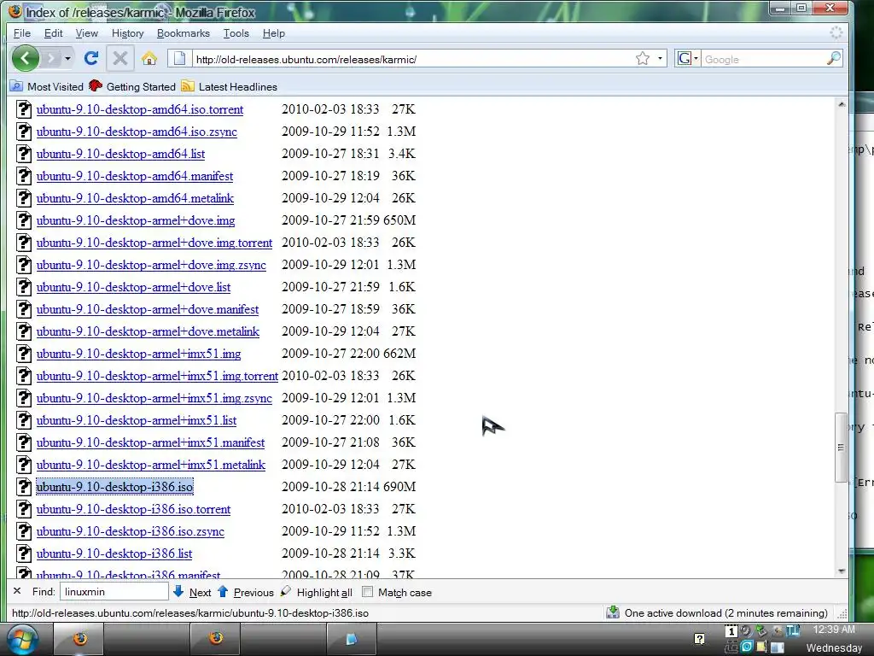Click file icon beside i386.iso.zsync
The height and width of the screenshot is (656, 874).
[23, 531]
